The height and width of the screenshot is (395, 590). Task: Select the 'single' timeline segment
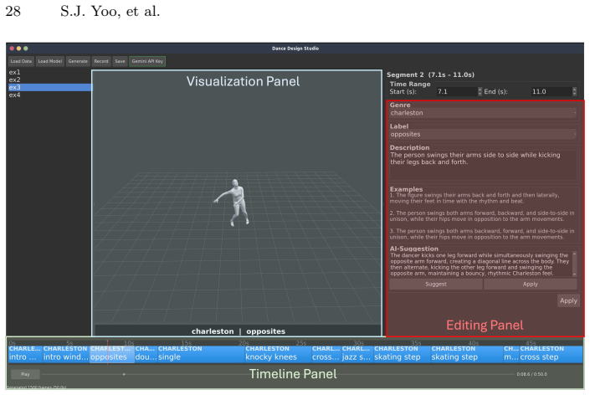tap(201, 354)
